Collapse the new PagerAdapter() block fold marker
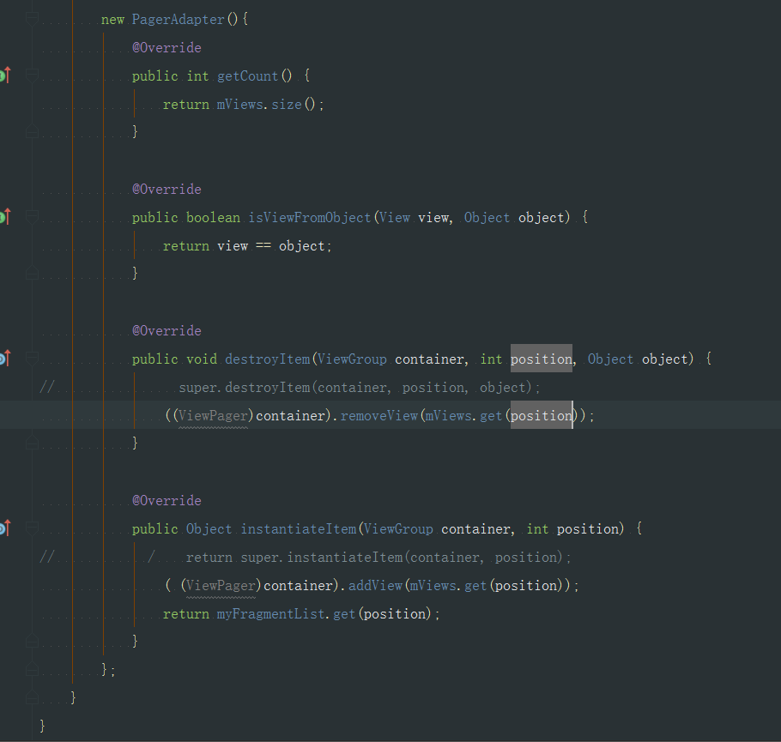781x742 pixels. [32, 20]
